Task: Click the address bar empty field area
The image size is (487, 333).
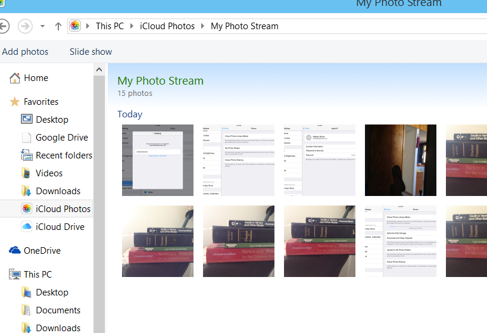Action: 382,26
